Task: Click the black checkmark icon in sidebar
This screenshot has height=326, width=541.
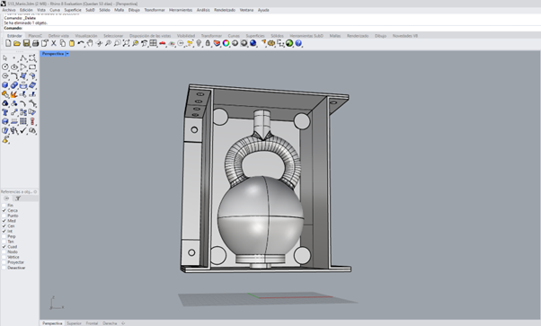Action: tap(23, 130)
